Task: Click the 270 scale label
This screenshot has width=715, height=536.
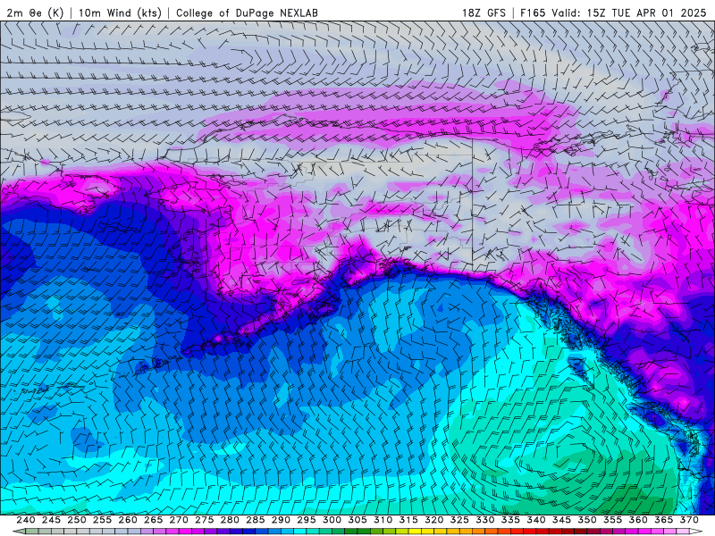Action: pos(179,520)
